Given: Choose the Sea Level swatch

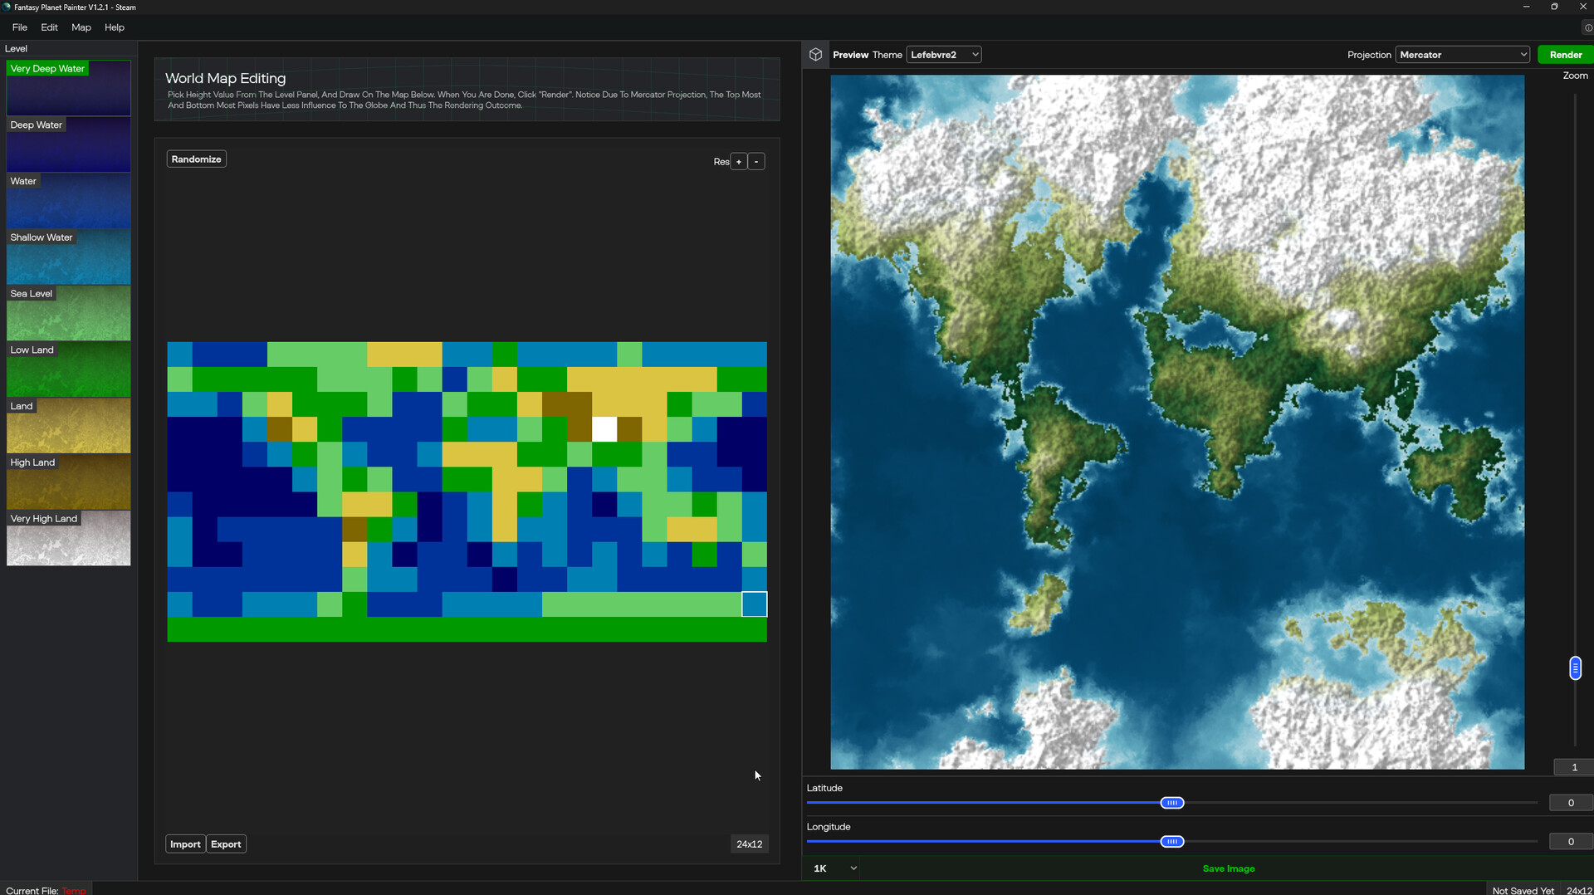Looking at the screenshot, I should point(68,314).
